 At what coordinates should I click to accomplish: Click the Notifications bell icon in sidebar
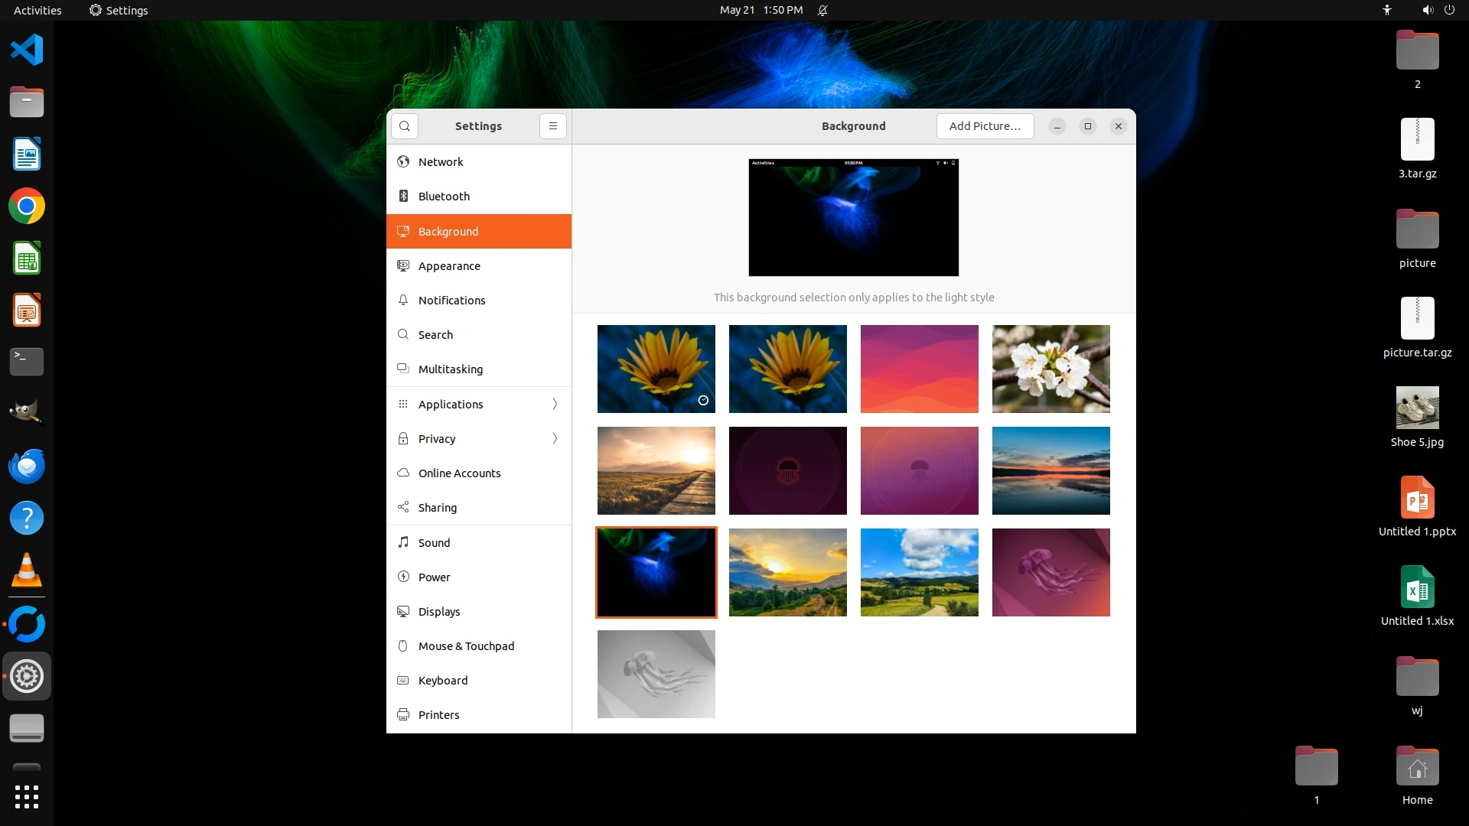pos(403,300)
